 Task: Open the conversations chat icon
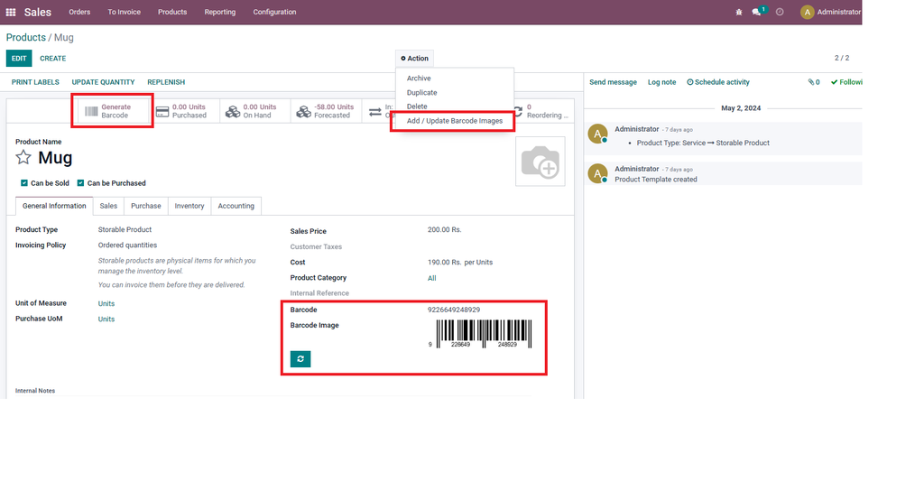757,12
